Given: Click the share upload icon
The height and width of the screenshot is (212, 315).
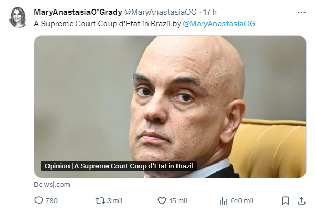Looking at the screenshot, I should (301, 200).
